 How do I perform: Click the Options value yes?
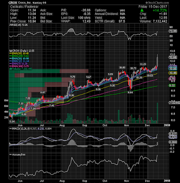(122, 11)
